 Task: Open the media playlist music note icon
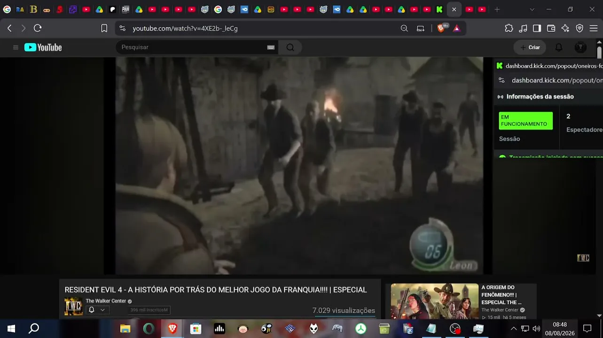coord(523,28)
